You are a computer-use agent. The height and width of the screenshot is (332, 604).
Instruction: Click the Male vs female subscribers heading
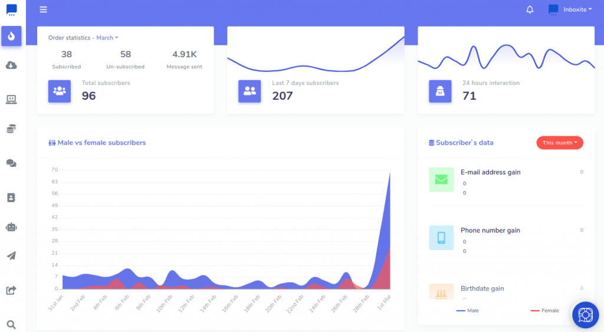tap(101, 143)
